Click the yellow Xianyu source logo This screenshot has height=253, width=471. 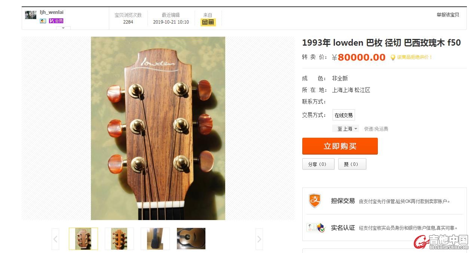[x=208, y=22]
